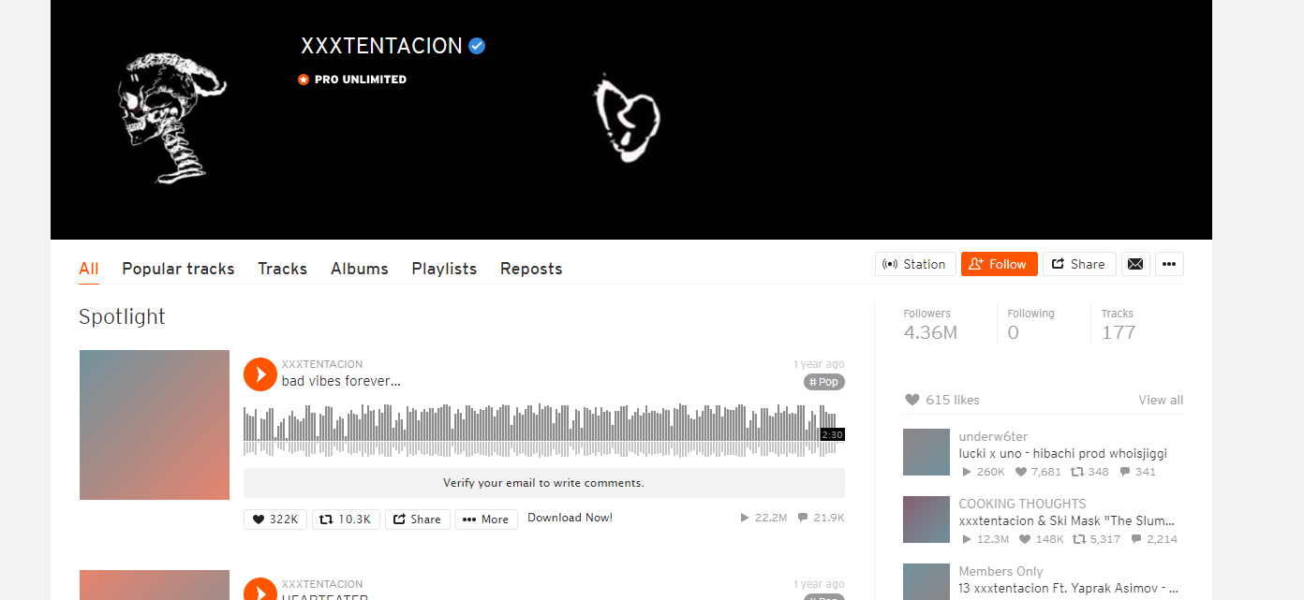Play the second XXXTENTACION spotlight track
1304x600 pixels.
tap(260, 589)
